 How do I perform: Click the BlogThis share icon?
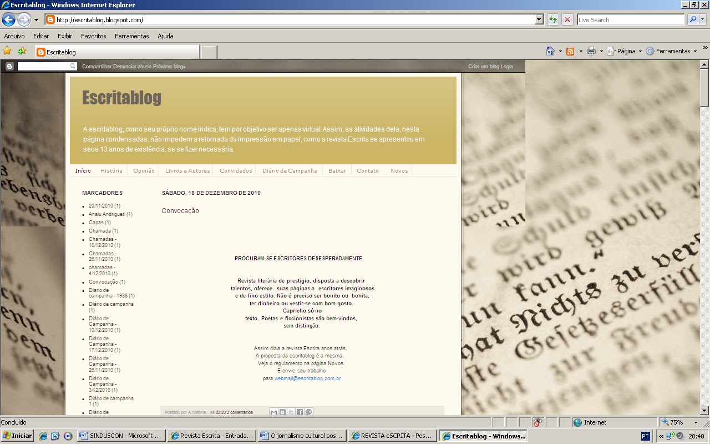click(x=282, y=412)
